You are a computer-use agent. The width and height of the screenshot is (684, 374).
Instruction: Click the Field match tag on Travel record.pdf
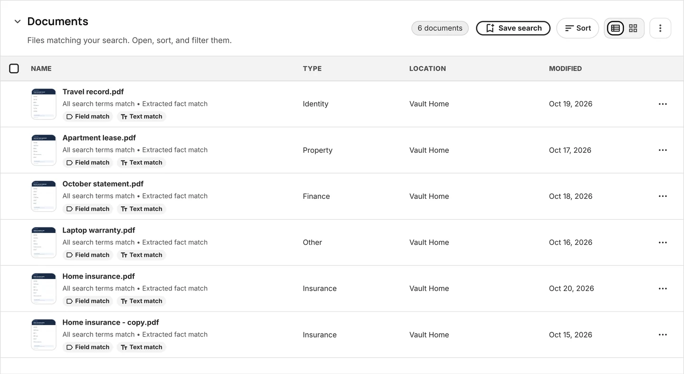tap(88, 116)
